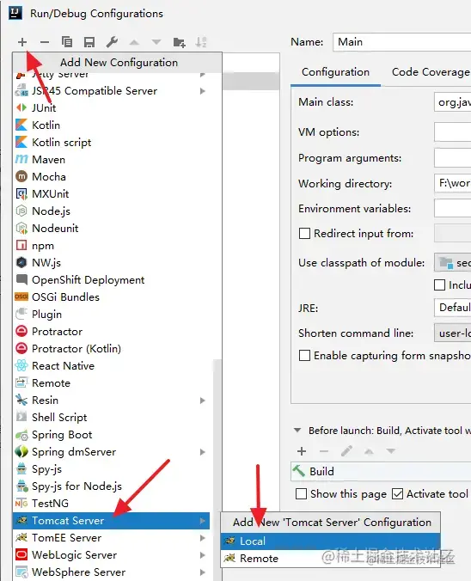
Task: Expand the Resin submenu arrow
Action: point(202,401)
